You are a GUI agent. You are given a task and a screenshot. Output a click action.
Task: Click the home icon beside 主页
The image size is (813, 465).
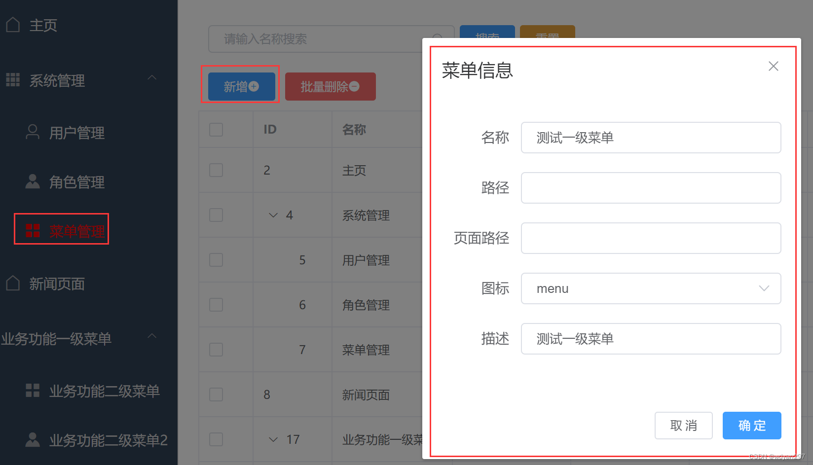(13, 24)
